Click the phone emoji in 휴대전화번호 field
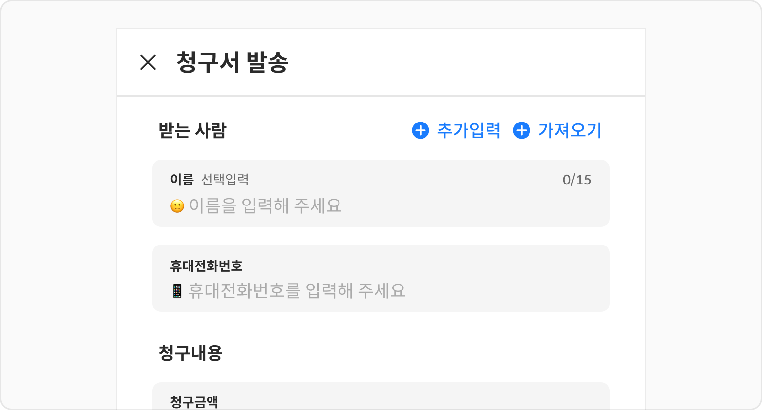Viewport: 762px width, 410px height. pos(177,291)
